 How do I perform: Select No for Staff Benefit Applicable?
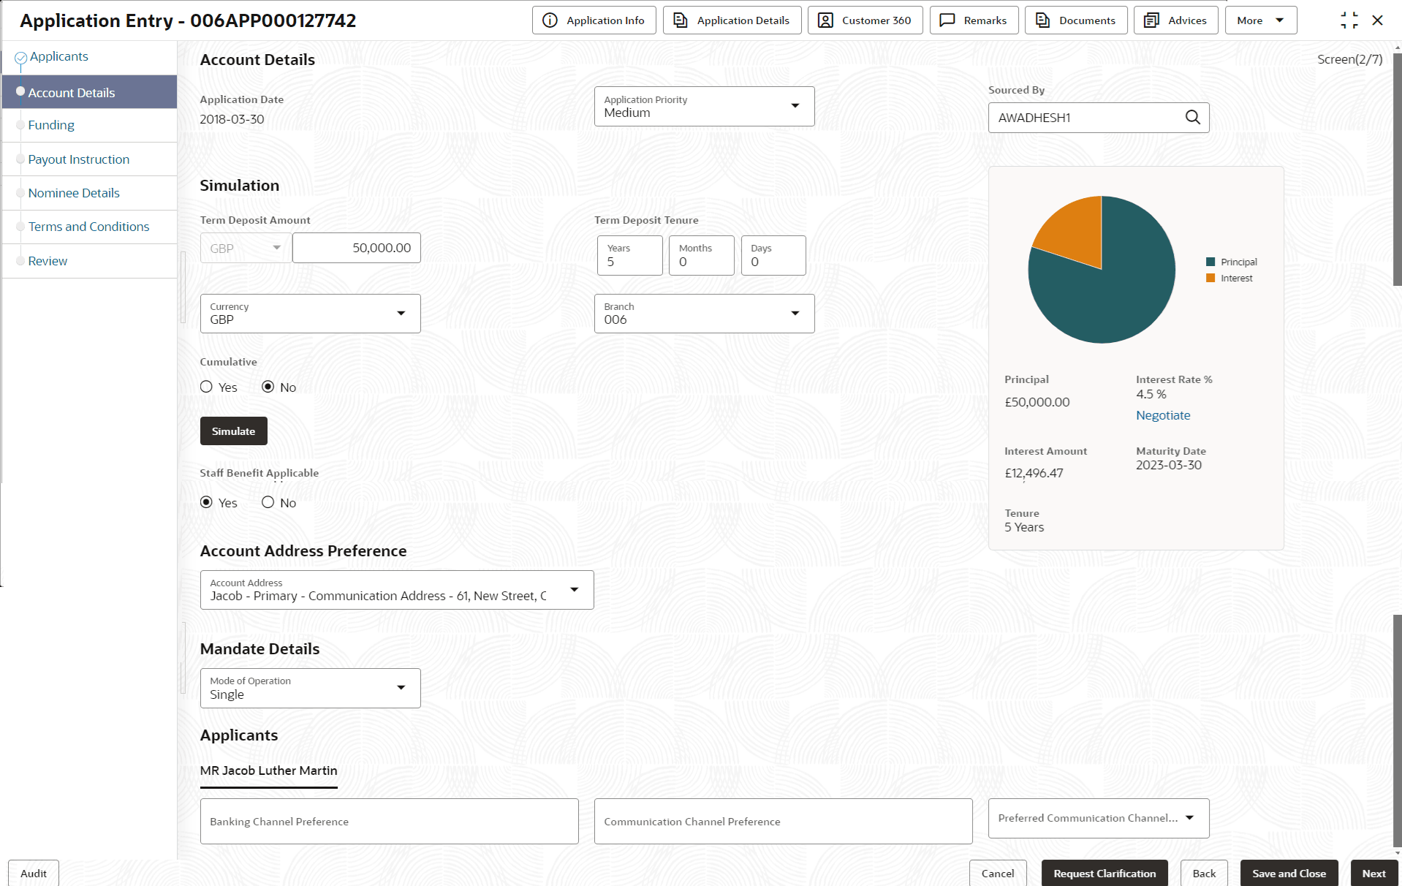(x=268, y=502)
